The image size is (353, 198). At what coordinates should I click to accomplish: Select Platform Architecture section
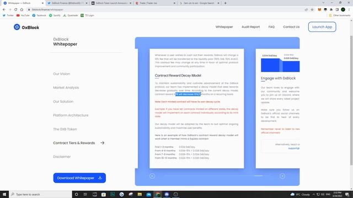point(71,115)
